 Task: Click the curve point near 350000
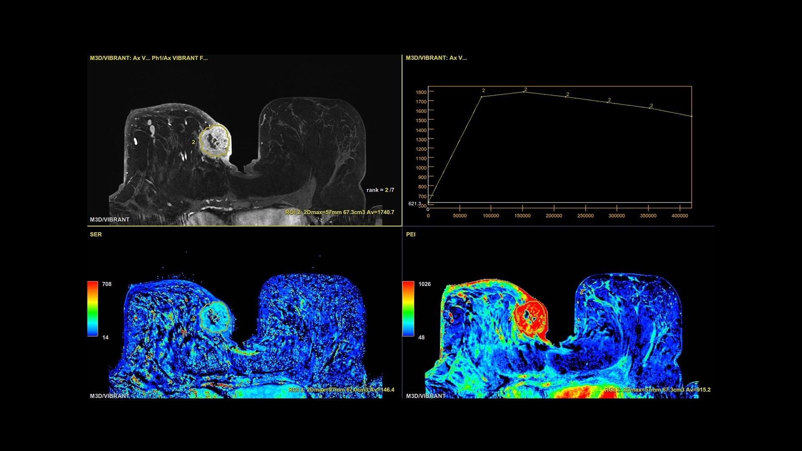(650, 108)
